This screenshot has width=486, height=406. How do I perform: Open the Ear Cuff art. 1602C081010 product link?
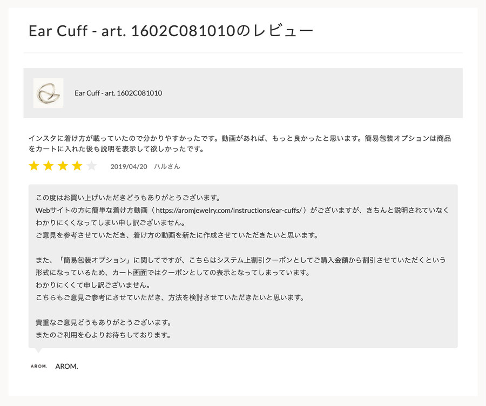click(118, 93)
